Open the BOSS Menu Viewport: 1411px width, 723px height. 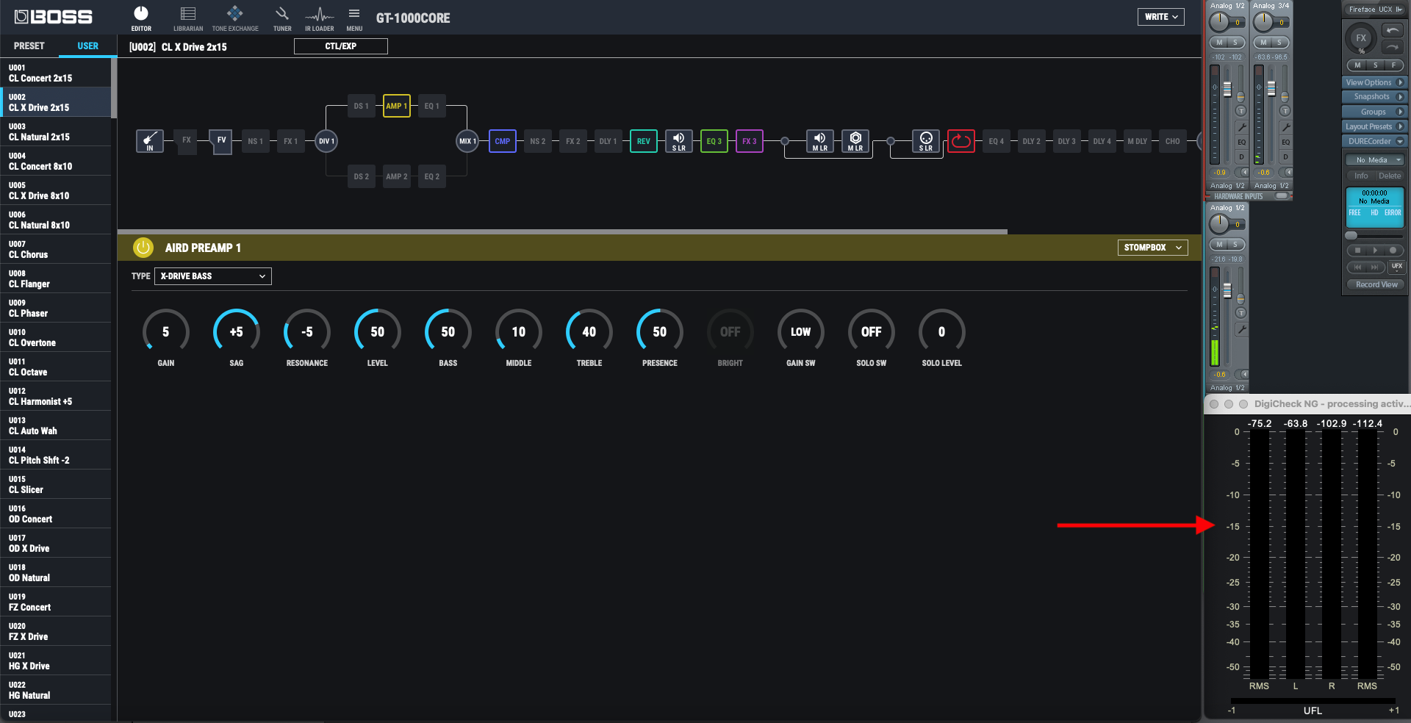(x=354, y=18)
